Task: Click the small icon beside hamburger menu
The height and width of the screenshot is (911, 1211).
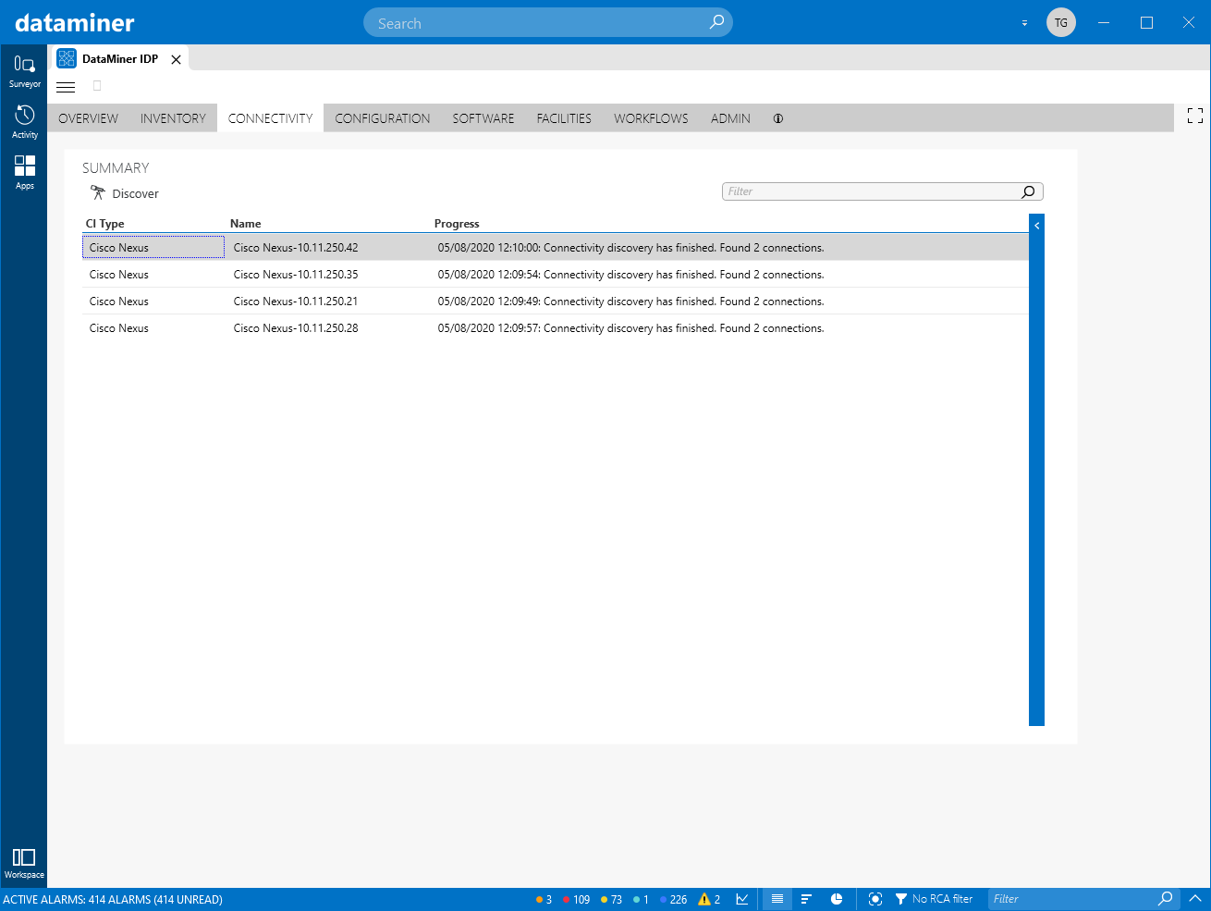Action: tap(97, 86)
